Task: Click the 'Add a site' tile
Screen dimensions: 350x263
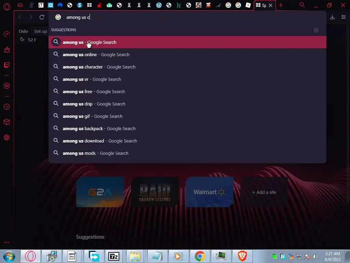Action: pyautogui.click(x=264, y=192)
